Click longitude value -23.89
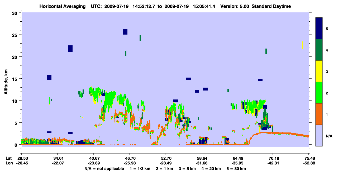 tap(93, 163)
